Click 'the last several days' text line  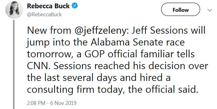[x=72, y=78]
